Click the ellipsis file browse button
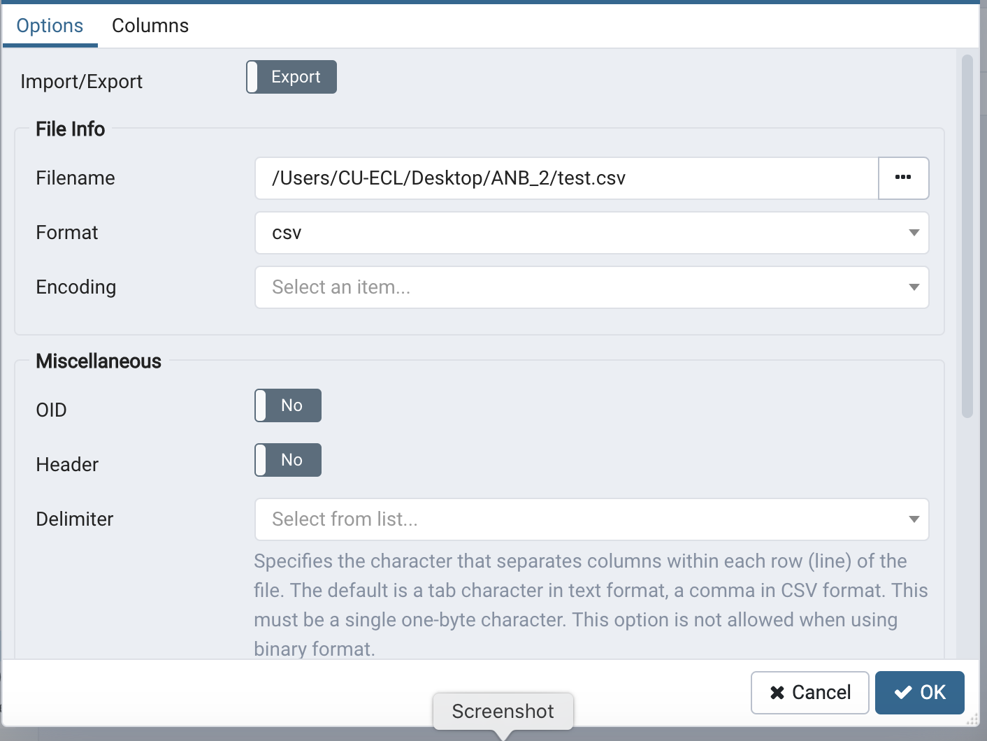This screenshot has height=741, width=987. point(903,178)
